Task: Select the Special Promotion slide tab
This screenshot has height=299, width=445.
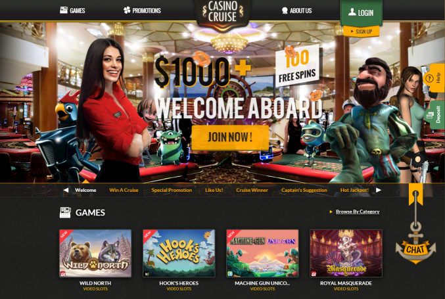Action: (x=172, y=190)
